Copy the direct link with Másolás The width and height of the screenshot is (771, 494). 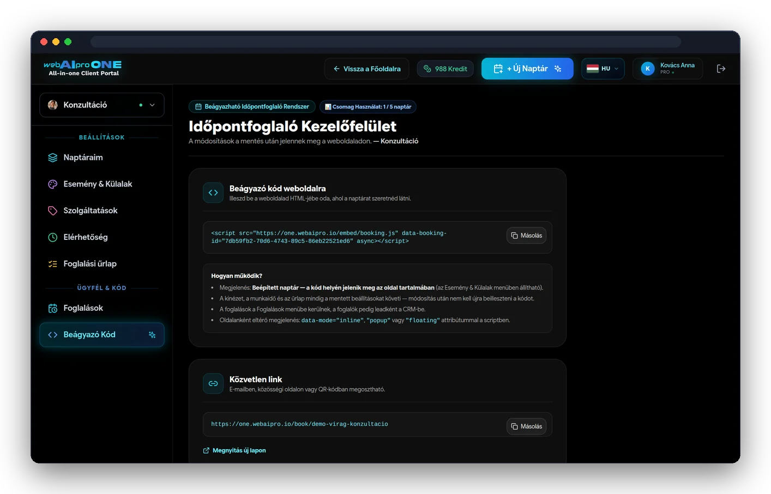pyautogui.click(x=527, y=426)
